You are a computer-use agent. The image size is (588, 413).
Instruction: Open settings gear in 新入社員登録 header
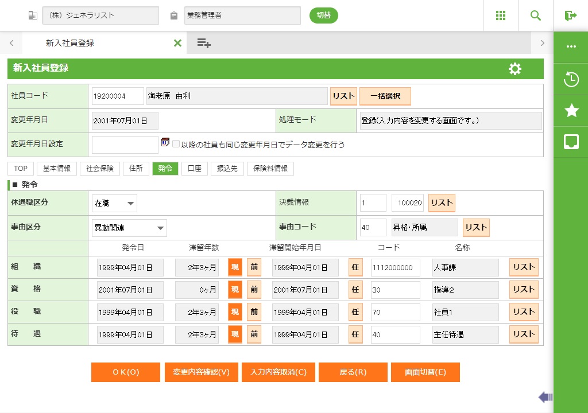pyautogui.click(x=515, y=69)
